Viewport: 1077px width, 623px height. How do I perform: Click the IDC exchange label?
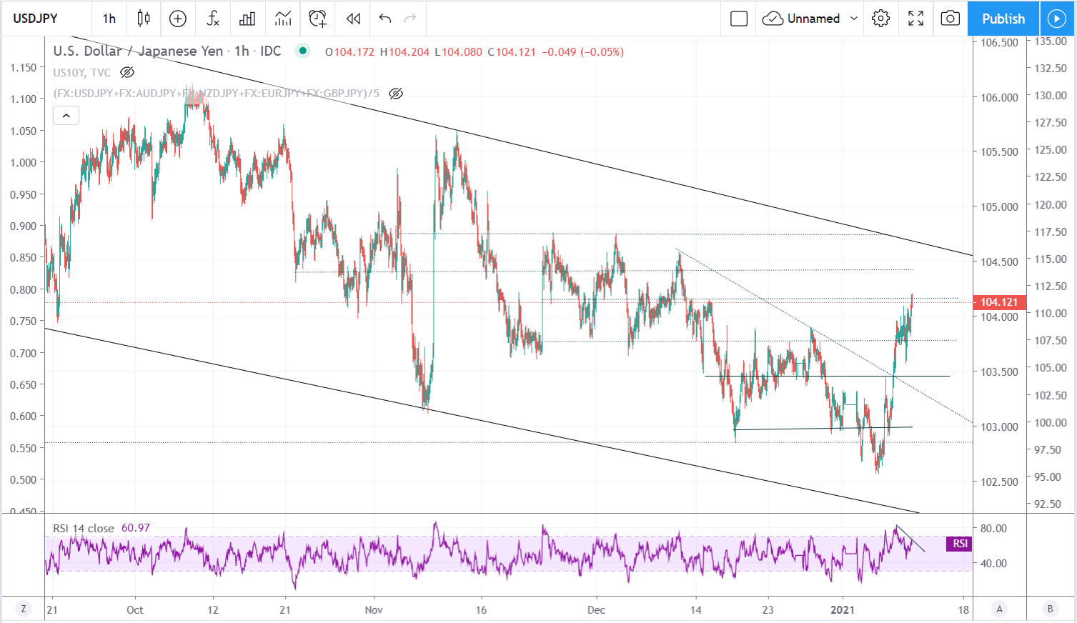(x=271, y=51)
